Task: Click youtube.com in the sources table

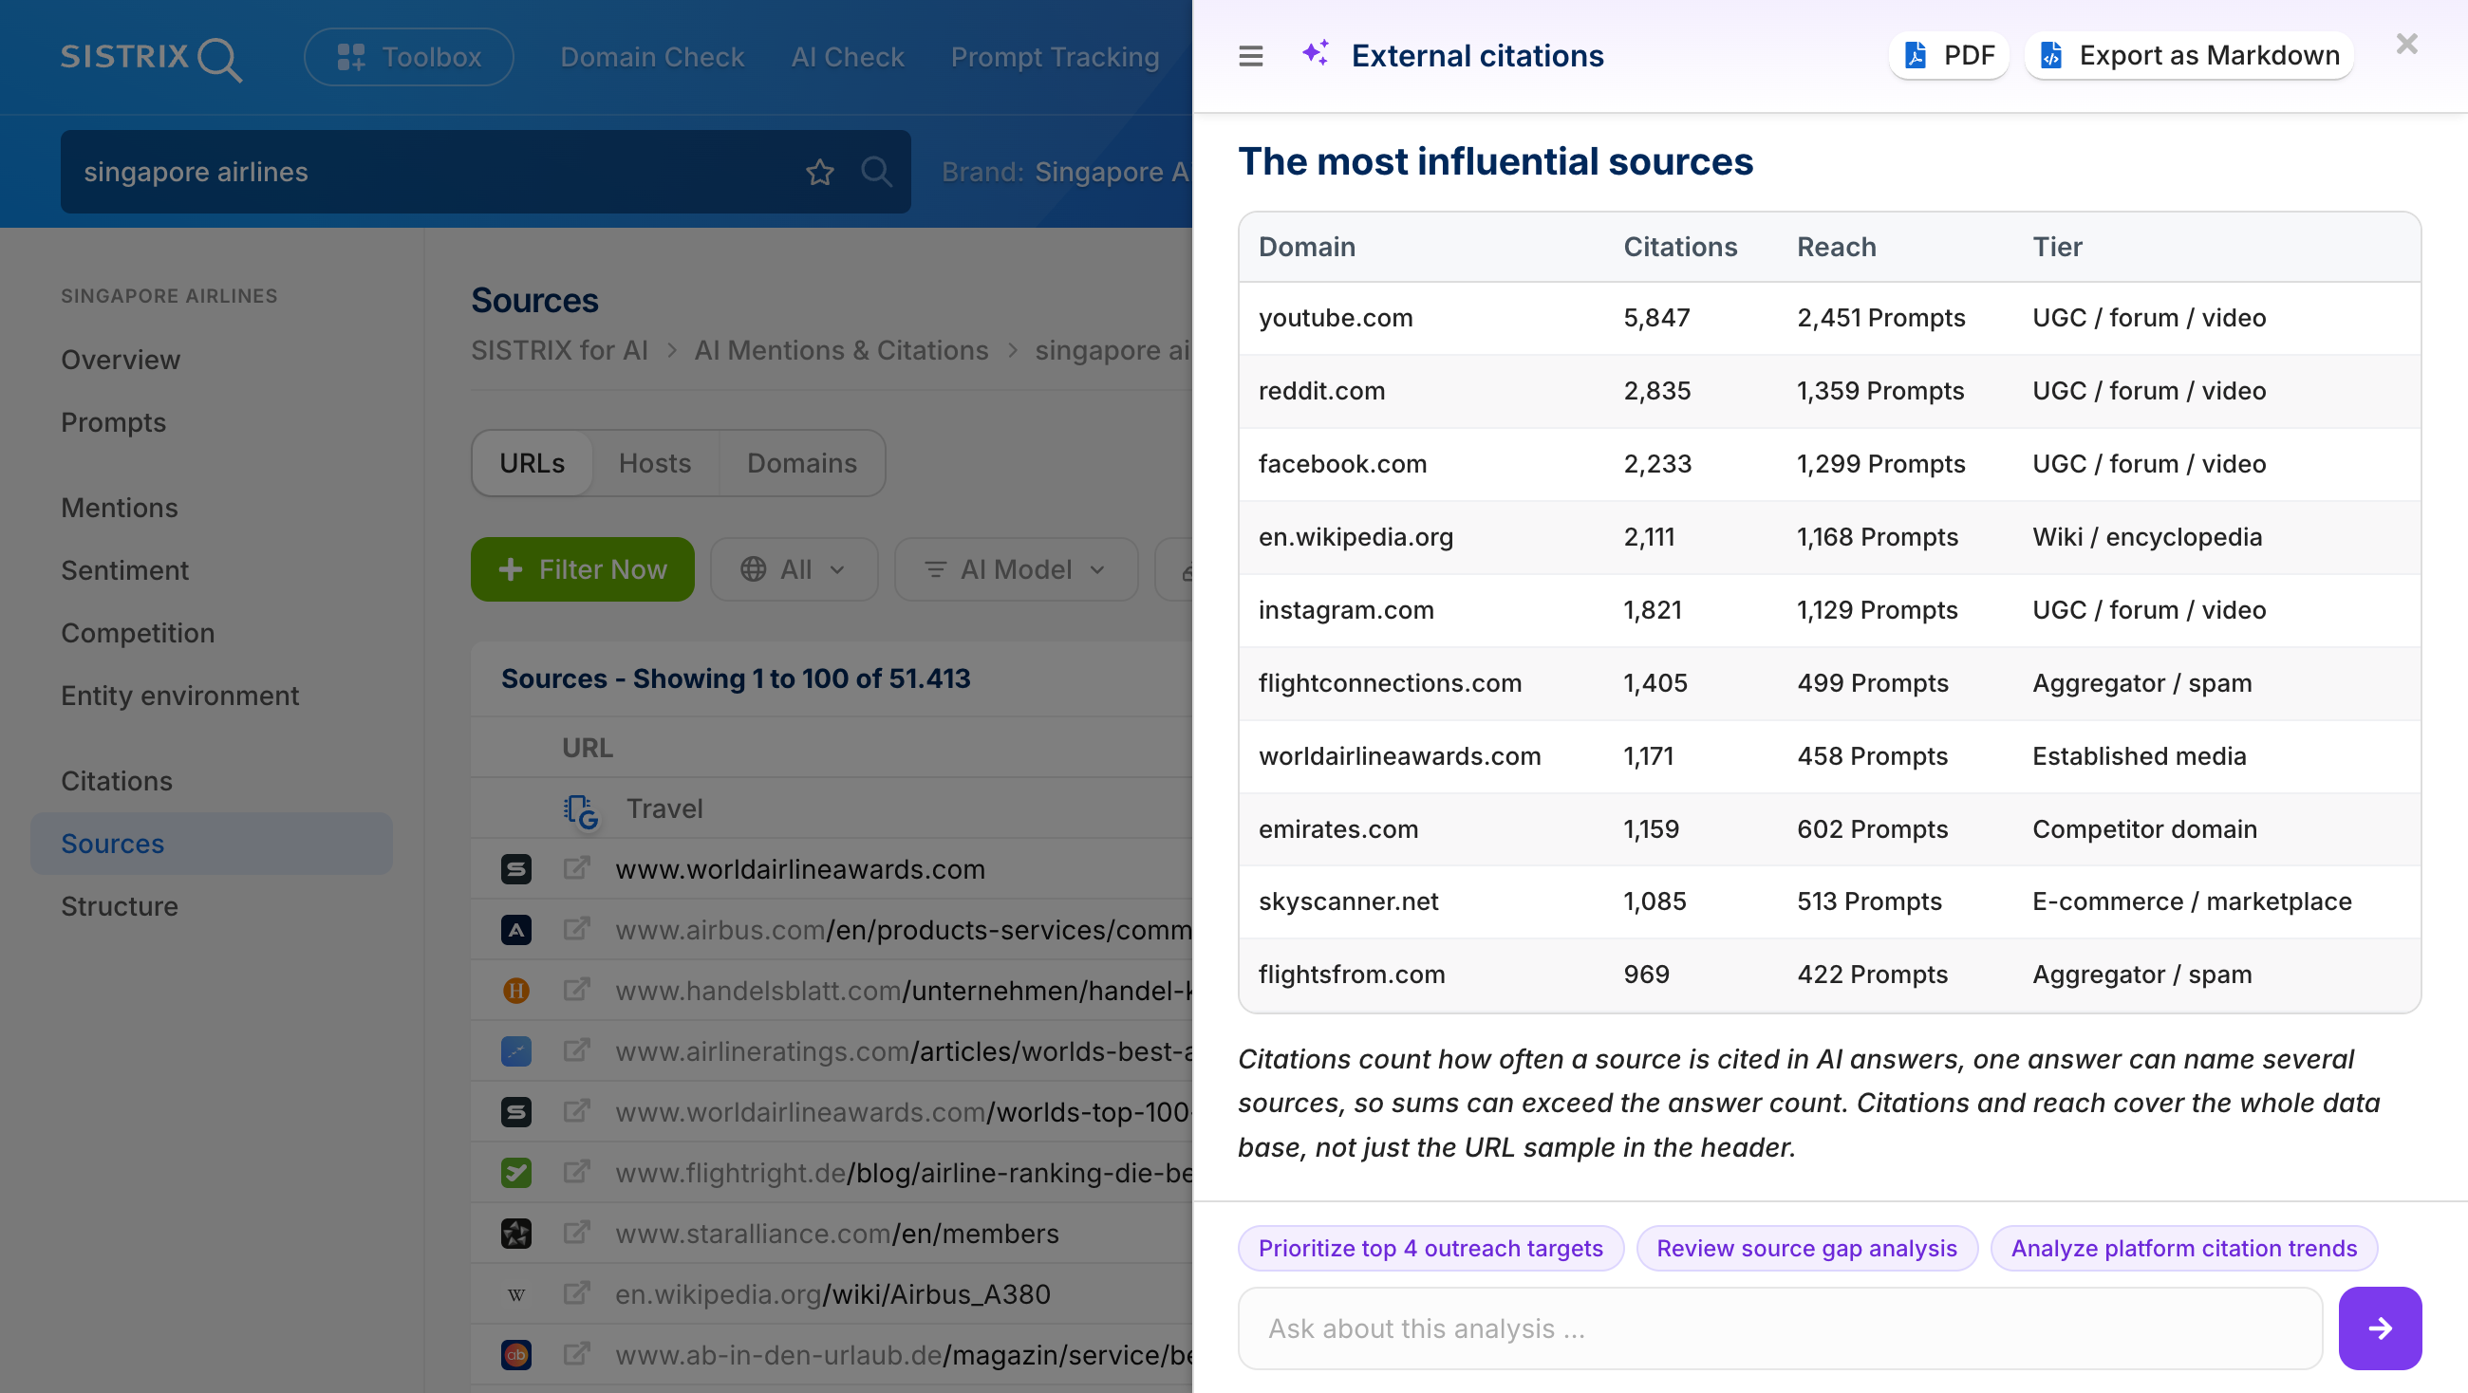Action: 1336,318
